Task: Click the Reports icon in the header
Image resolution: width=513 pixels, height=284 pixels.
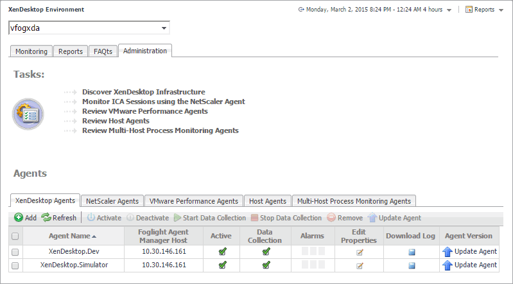Action: pos(469,10)
